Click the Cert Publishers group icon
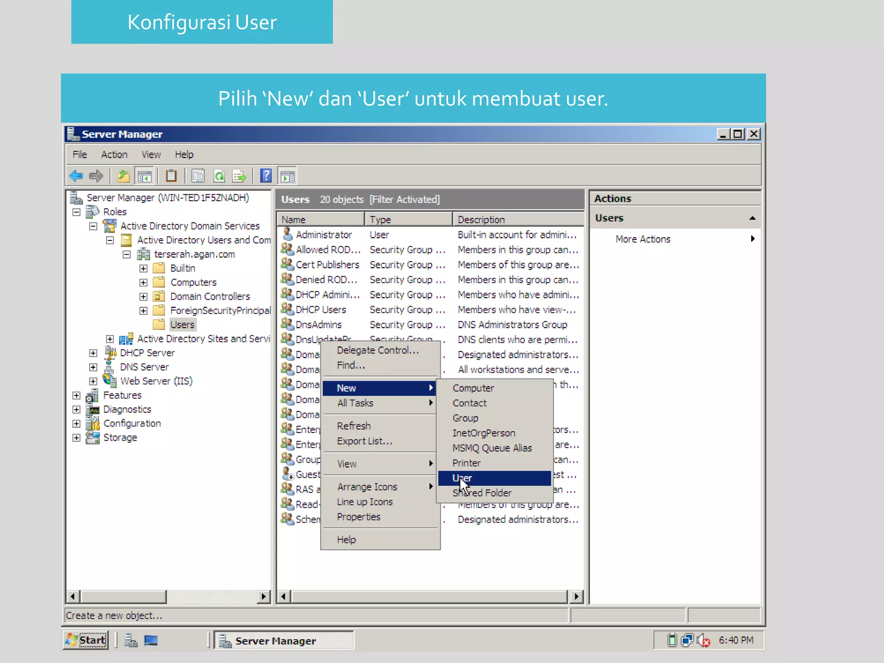884x663 pixels. coord(287,264)
